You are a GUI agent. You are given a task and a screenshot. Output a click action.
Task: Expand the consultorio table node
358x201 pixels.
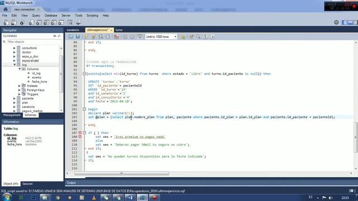click(15, 48)
